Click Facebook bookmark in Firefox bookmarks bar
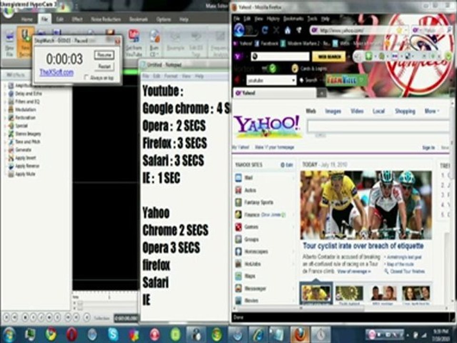This screenshot has height=343, width=457. (x=266, y=43)
